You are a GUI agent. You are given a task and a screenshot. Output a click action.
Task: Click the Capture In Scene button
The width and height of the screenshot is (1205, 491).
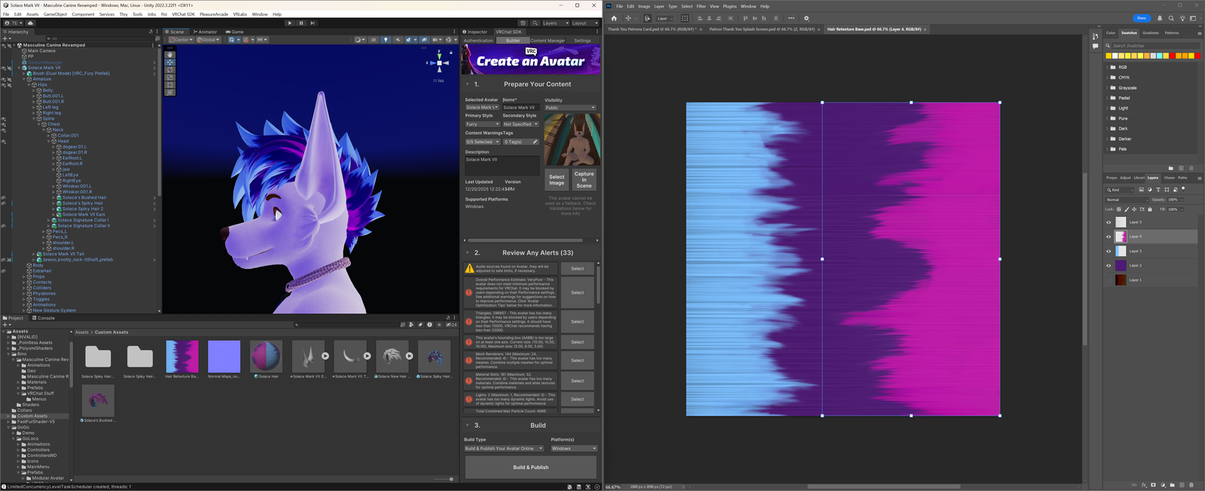(584, 179)
